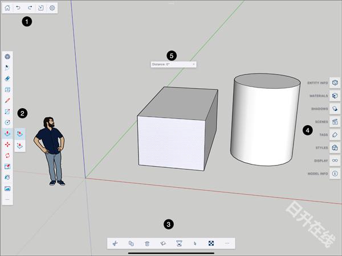Select the Eraser tool

pos(7,79)
